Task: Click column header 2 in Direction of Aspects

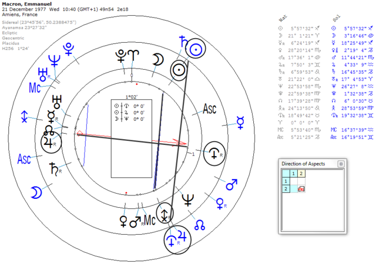Action: tap(301, 174)
